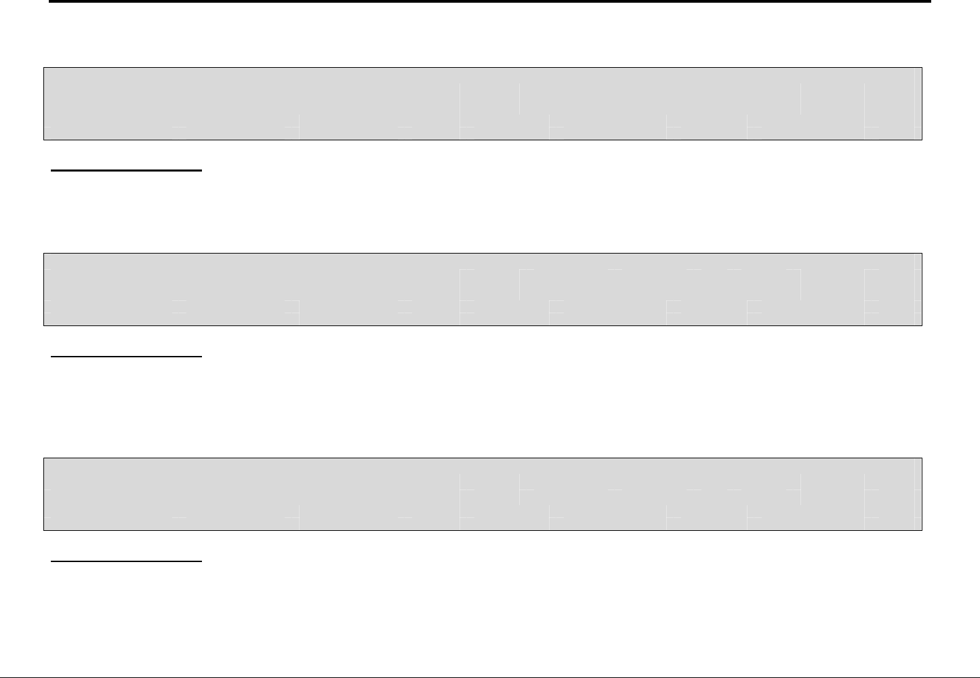Screen dimensions: 980x678
Task: Click the center of the top gray box
Action: pos(483,104)
